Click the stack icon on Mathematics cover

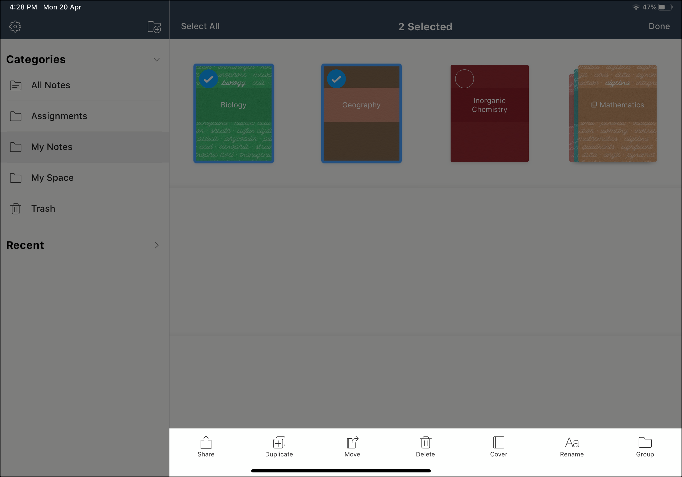(594, 105)
